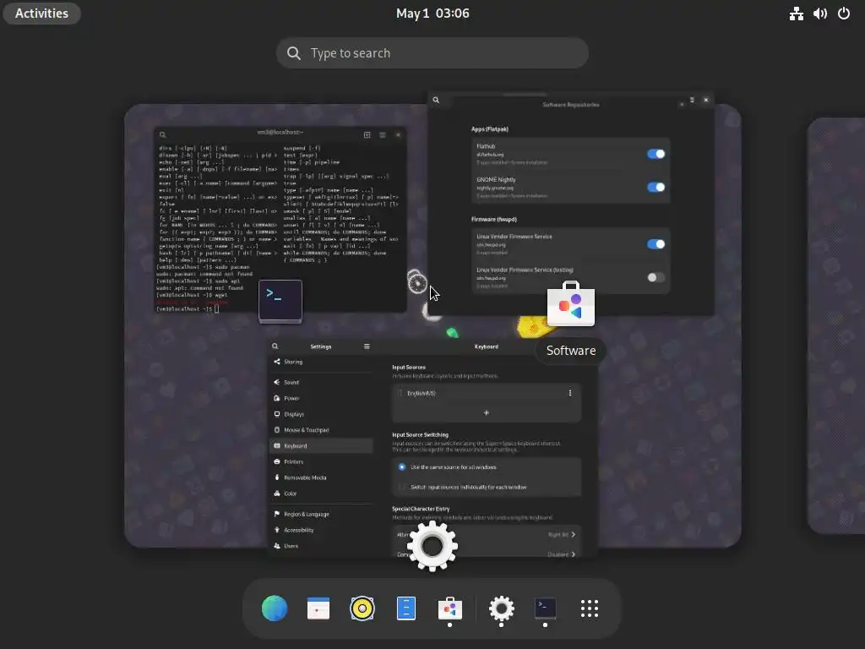This screenshot has width=865, height=649.
Task: Open the hamburger menu in Software window
Action: [692, 100]
